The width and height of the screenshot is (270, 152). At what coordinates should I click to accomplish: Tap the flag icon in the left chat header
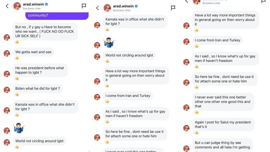point(84,6)
